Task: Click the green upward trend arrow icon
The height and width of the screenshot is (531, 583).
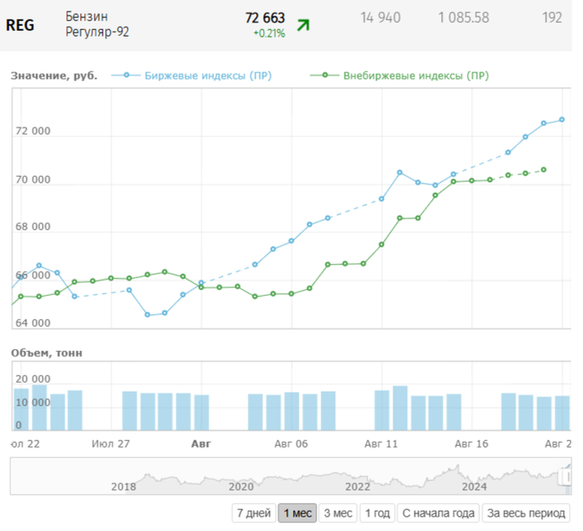Action: 303,25
